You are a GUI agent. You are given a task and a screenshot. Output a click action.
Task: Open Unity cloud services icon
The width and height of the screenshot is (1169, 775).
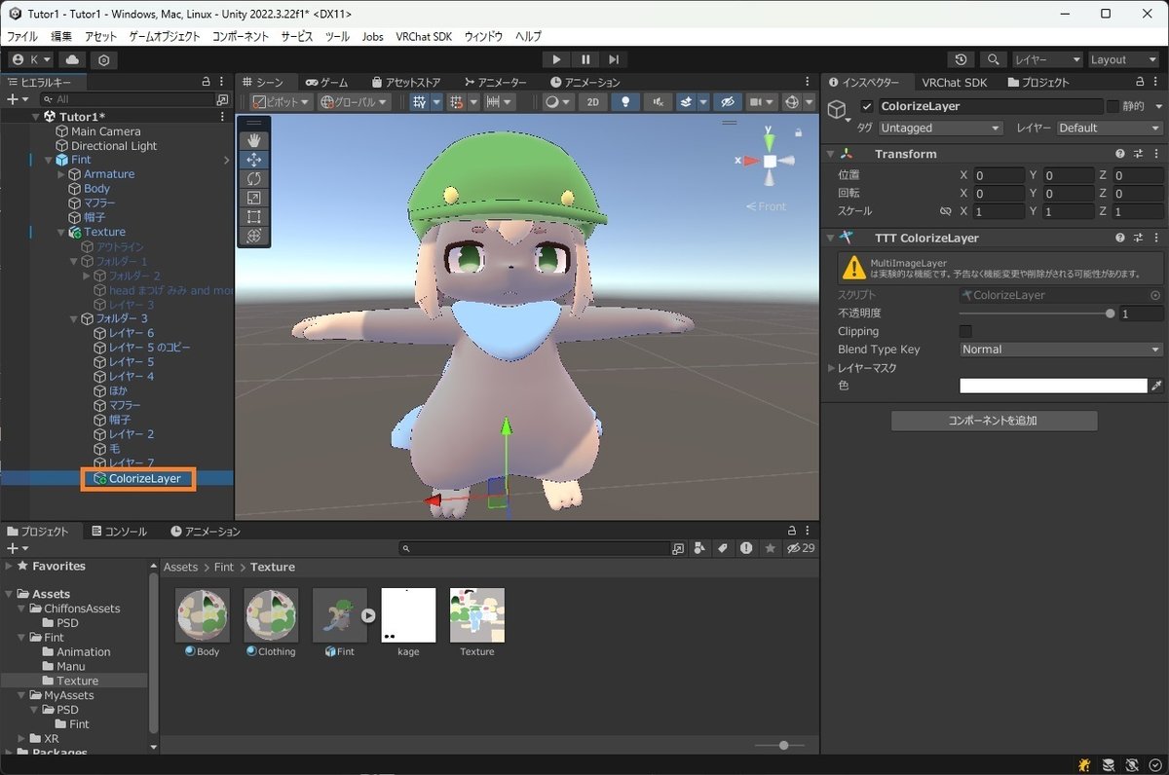click(73, 59)
